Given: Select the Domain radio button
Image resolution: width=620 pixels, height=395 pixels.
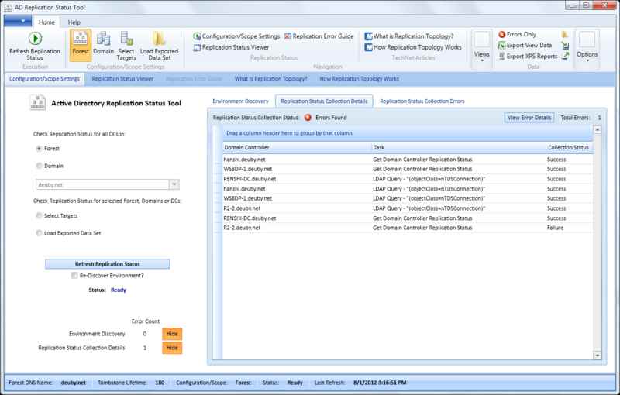Looking at the screenshot, I should pyautogui.click(x=39, y=166).
